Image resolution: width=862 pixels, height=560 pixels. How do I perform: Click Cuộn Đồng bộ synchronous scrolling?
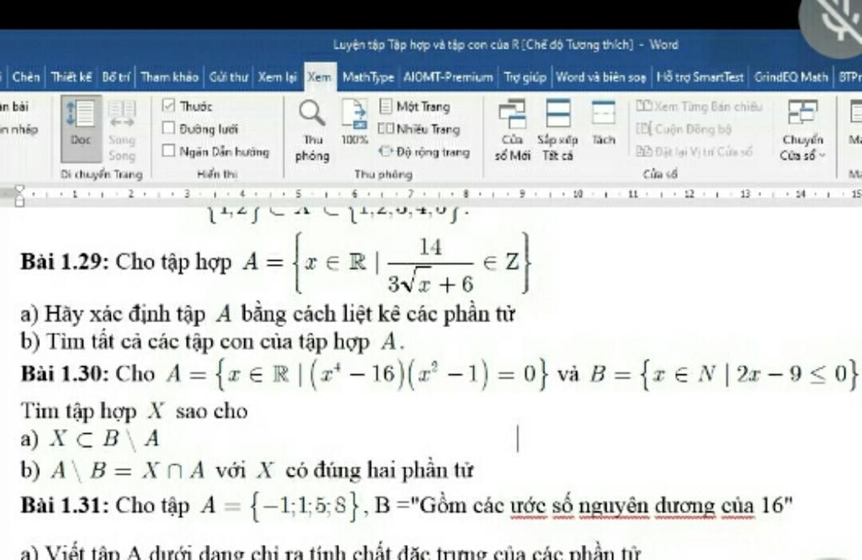pos(684,129)
